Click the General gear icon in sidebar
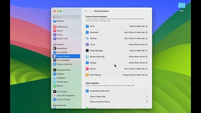Image resolution: width=201 pixels, height=113 pixels. [55, 44]
